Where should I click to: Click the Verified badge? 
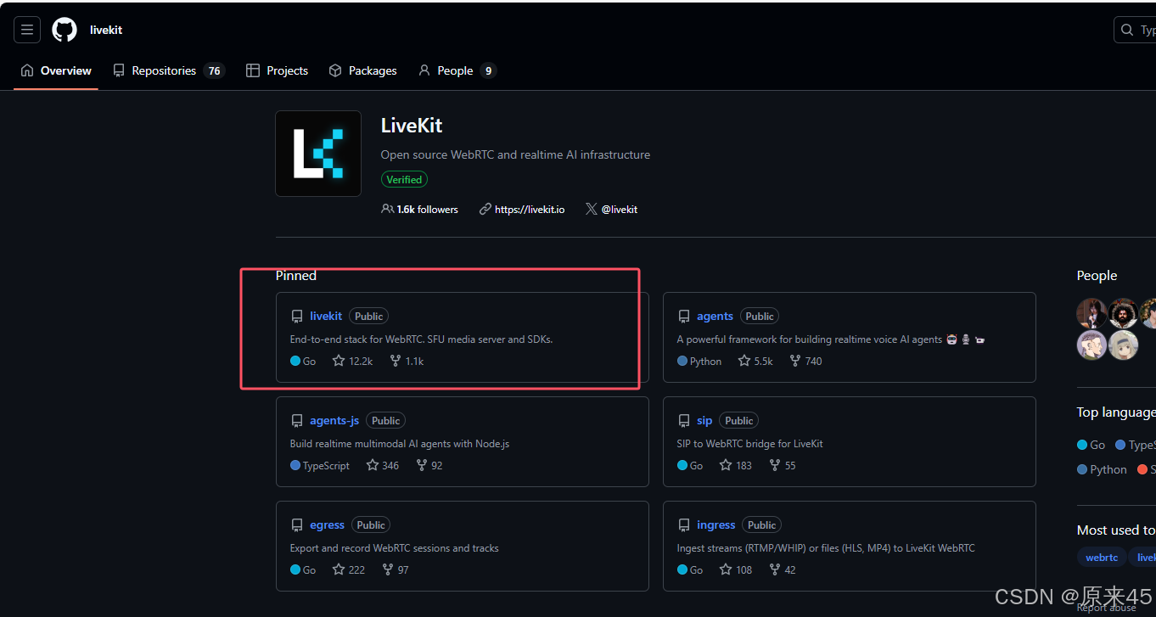click(404, 179)
